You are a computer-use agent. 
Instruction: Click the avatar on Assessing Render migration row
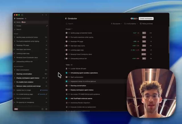[67, 103]
